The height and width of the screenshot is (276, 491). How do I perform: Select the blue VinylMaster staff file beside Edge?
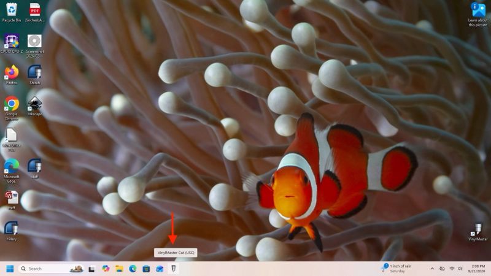[35, 169]
